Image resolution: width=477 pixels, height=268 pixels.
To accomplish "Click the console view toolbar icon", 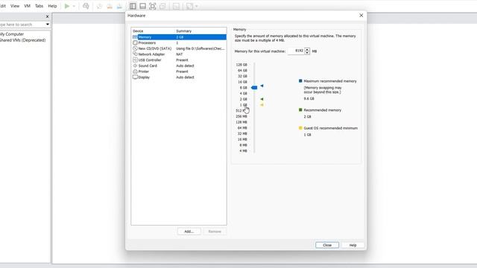I will (176, 6).
